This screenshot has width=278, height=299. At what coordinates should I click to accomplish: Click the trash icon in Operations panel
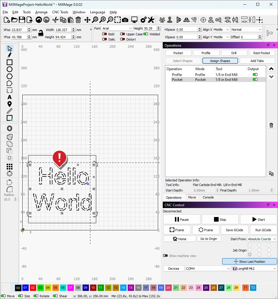coord(271,125)
